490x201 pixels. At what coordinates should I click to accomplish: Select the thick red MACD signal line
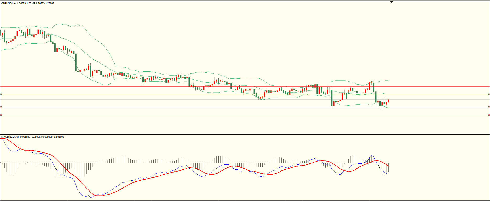(x=157, y=176)
